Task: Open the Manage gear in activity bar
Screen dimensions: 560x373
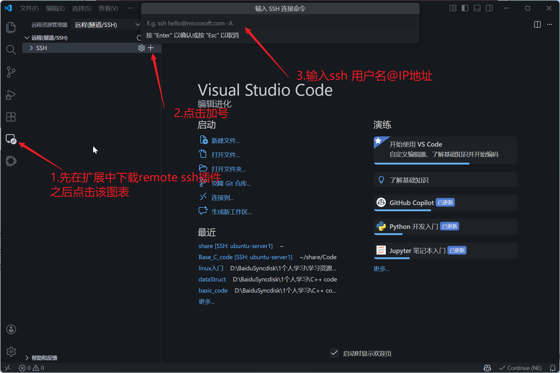Action: click(x=11, y=352)
